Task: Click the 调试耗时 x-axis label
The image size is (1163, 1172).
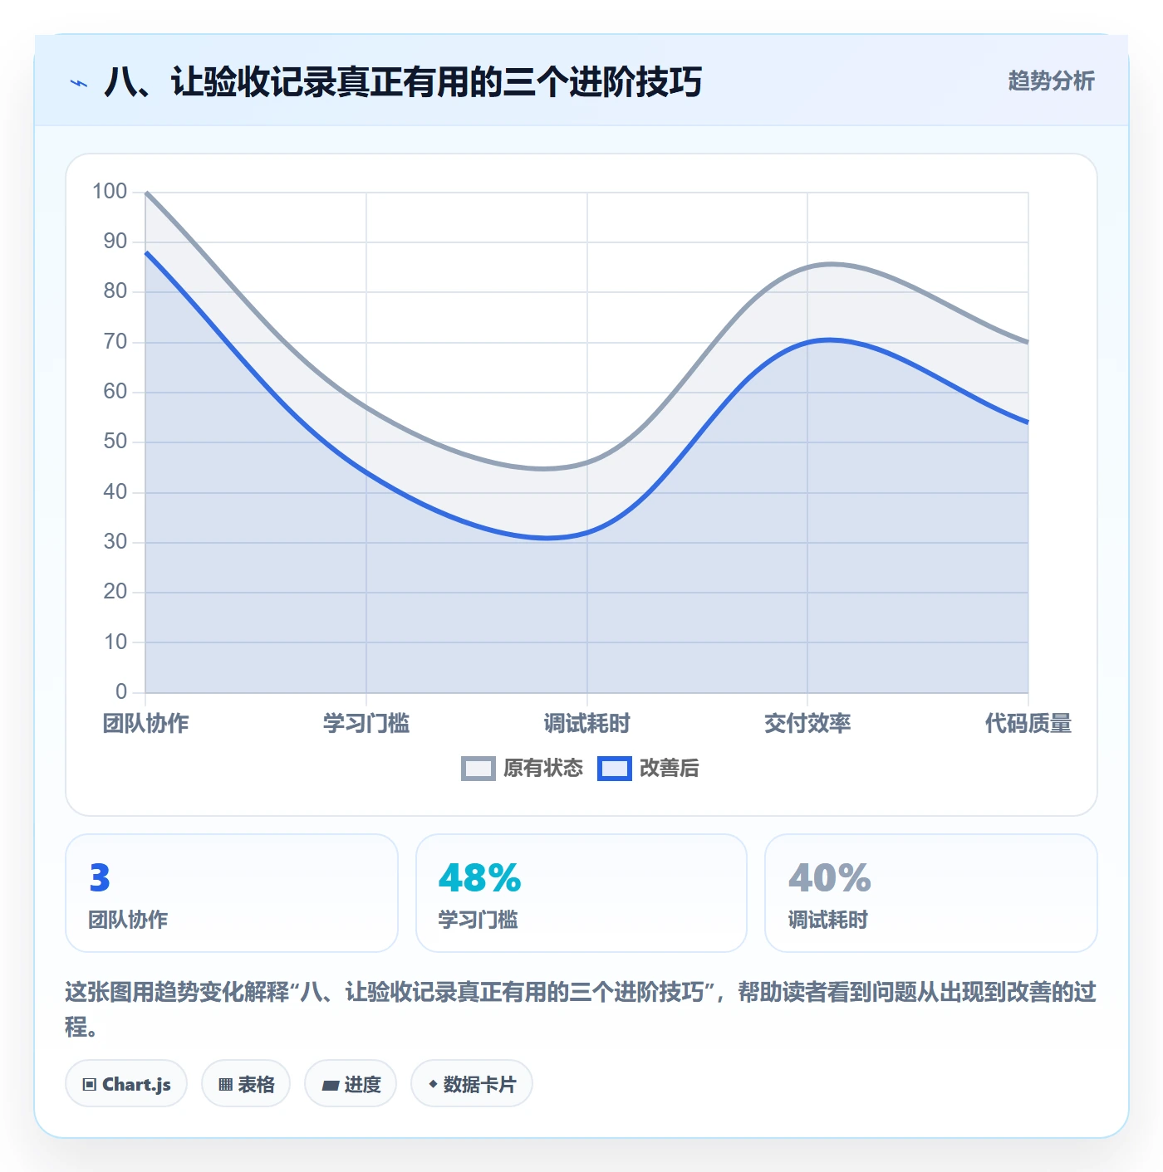Action: pos(587,724)
